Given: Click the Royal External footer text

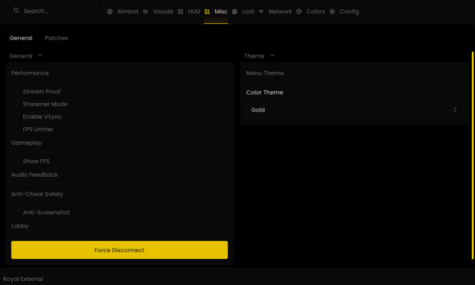Looking at the screenshot, I should [x=23, y=279].
